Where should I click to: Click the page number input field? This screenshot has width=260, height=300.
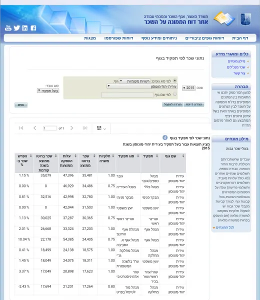tap(49, 128)
